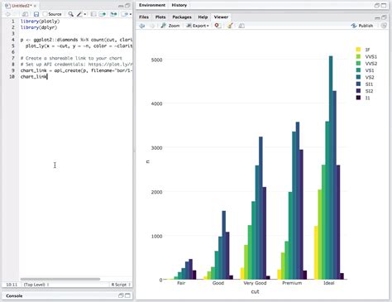The image size is (392, 302).
Task: Click the tallest Ideal bar in chart
Action: (331, 168)
